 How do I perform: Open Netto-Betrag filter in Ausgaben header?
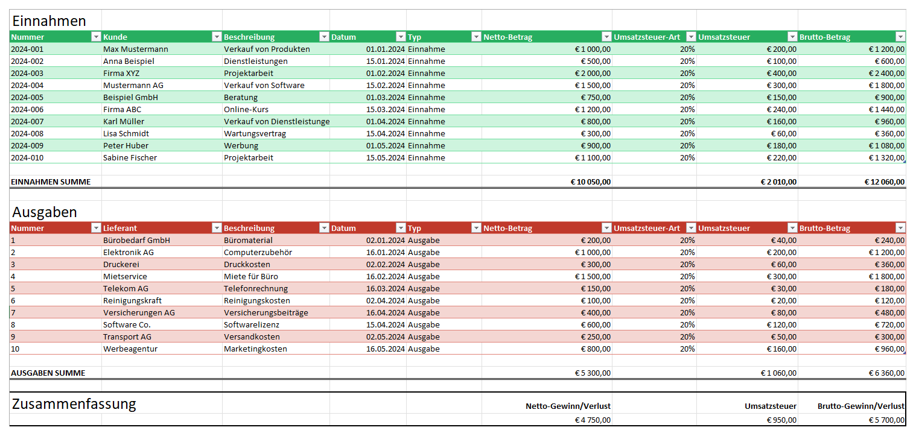coord(606,229)
